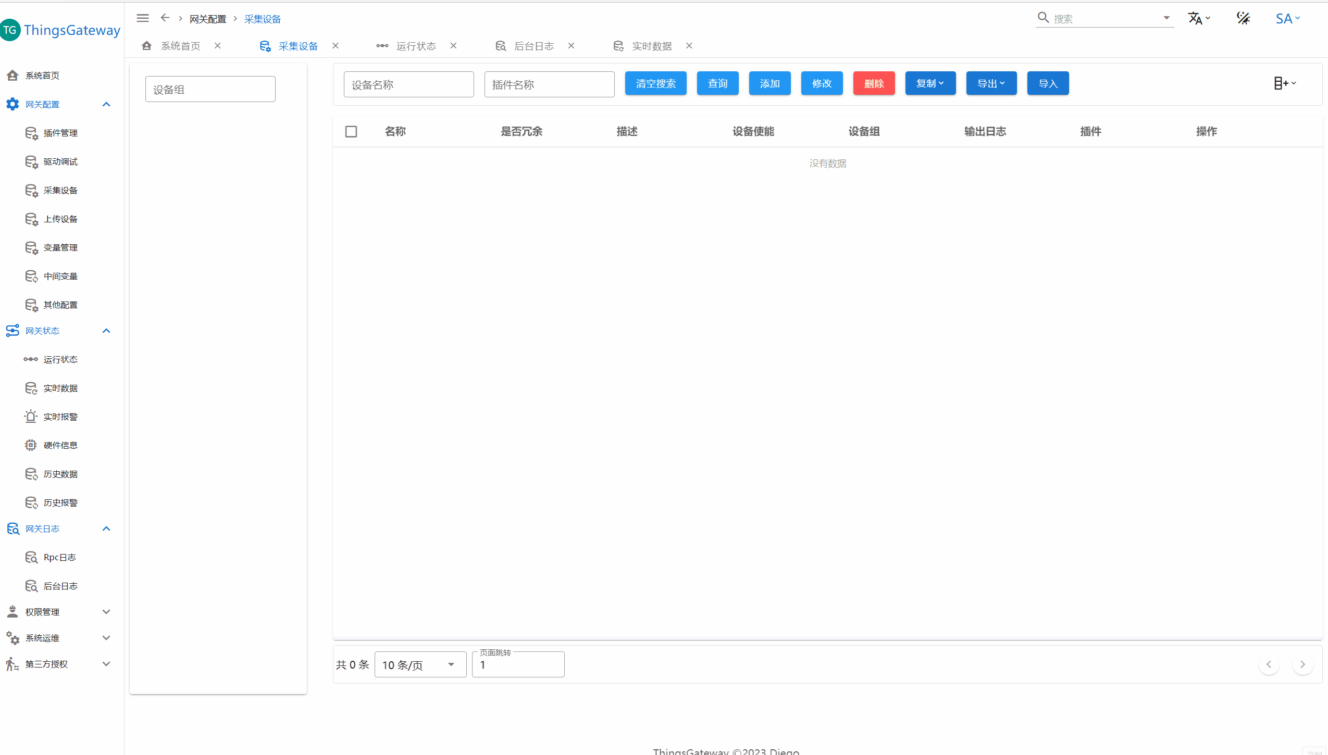
Task: Switch to the 运行状态 tab
Action: 415,46
